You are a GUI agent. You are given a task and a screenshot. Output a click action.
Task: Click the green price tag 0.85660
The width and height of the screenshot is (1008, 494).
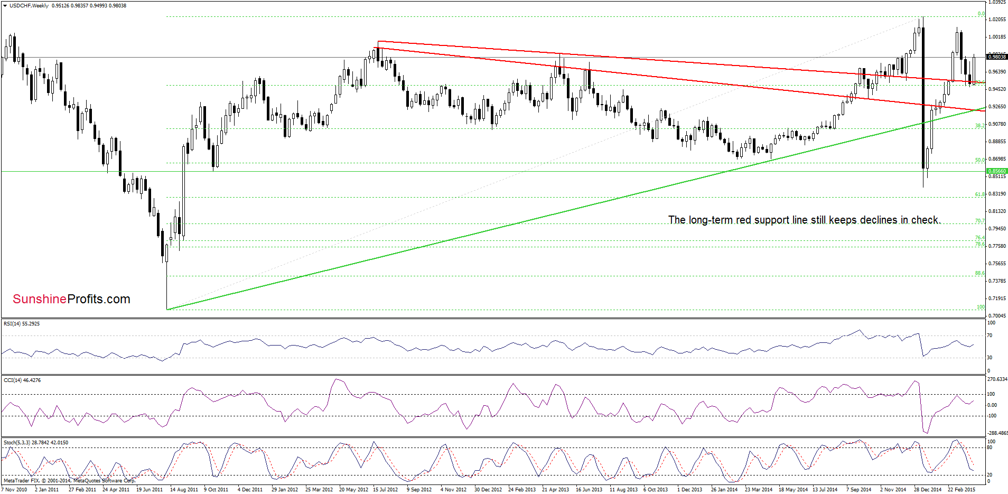[x=997, y=171]
